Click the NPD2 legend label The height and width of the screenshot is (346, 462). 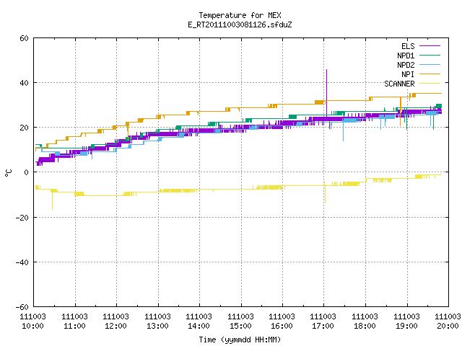[x=406, y=65]
